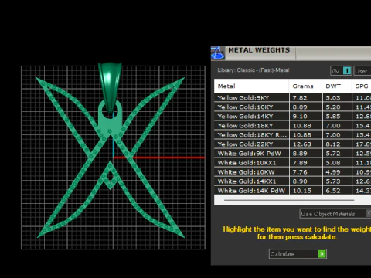Select the Yellow Gold:9KY row
The width and height of the screenshot is (371, 278).
pos(292,97)
